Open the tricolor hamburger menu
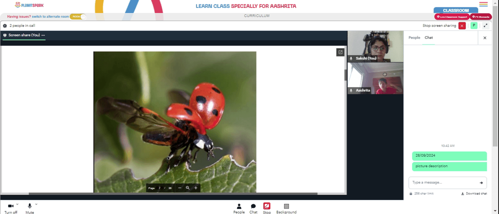This screenshot has height=214, width=499. pos(484,4)
